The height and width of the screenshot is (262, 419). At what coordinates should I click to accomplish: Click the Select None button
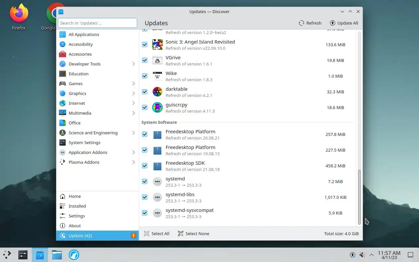(x=193, y=234)
